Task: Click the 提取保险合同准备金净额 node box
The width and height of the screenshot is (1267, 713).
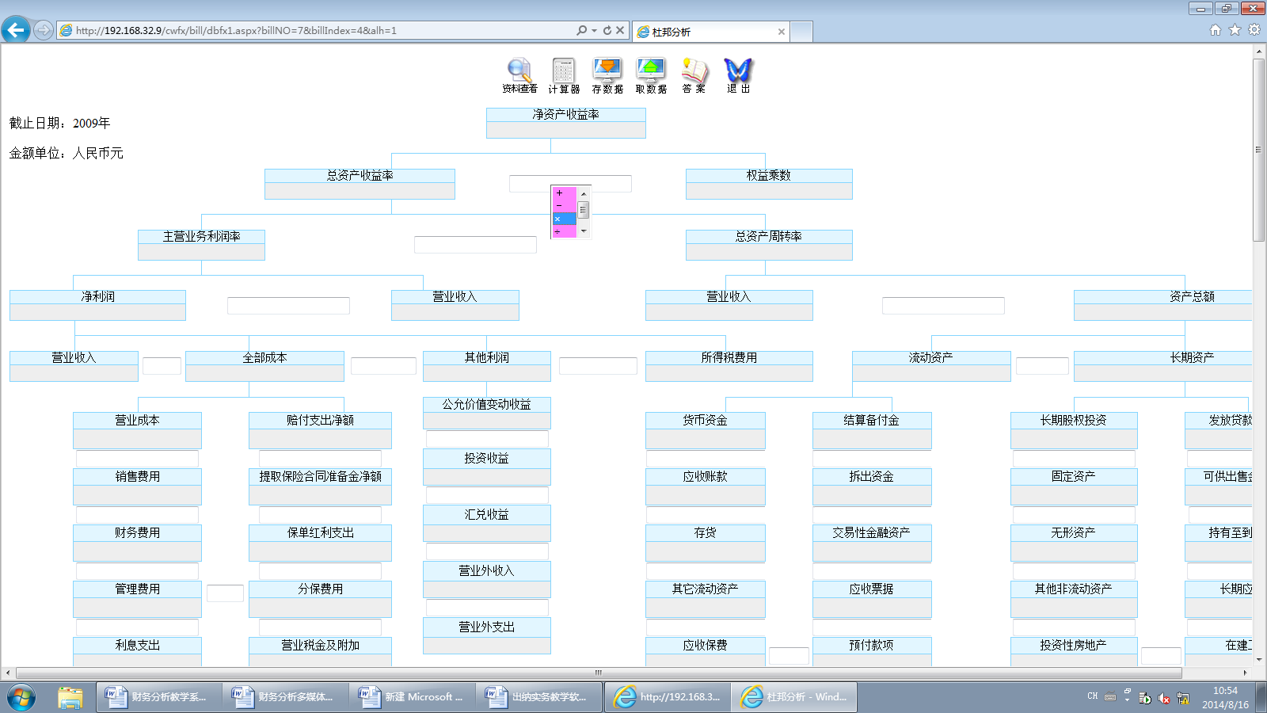Action: (x=320, y=486)
